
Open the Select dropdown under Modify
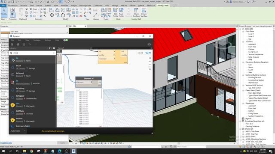pyautogui.click(x=4, y=19)
